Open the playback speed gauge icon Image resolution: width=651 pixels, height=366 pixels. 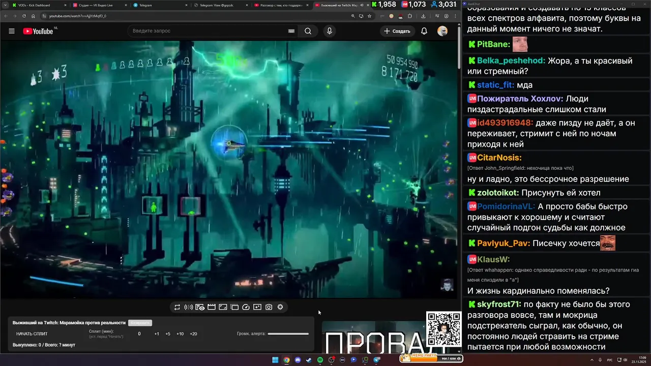coord(246,307)
